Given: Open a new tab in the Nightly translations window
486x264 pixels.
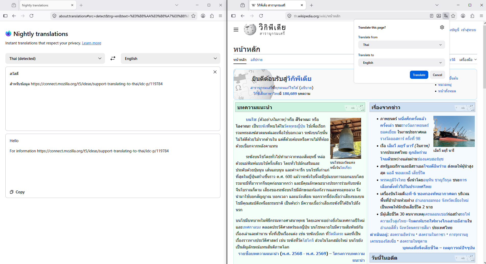Looking at the screenshot, I should click(81, 5).
